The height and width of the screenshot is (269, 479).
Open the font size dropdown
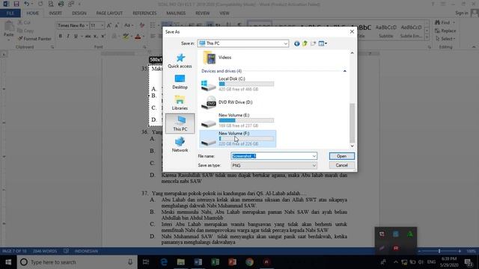(102, 25)
